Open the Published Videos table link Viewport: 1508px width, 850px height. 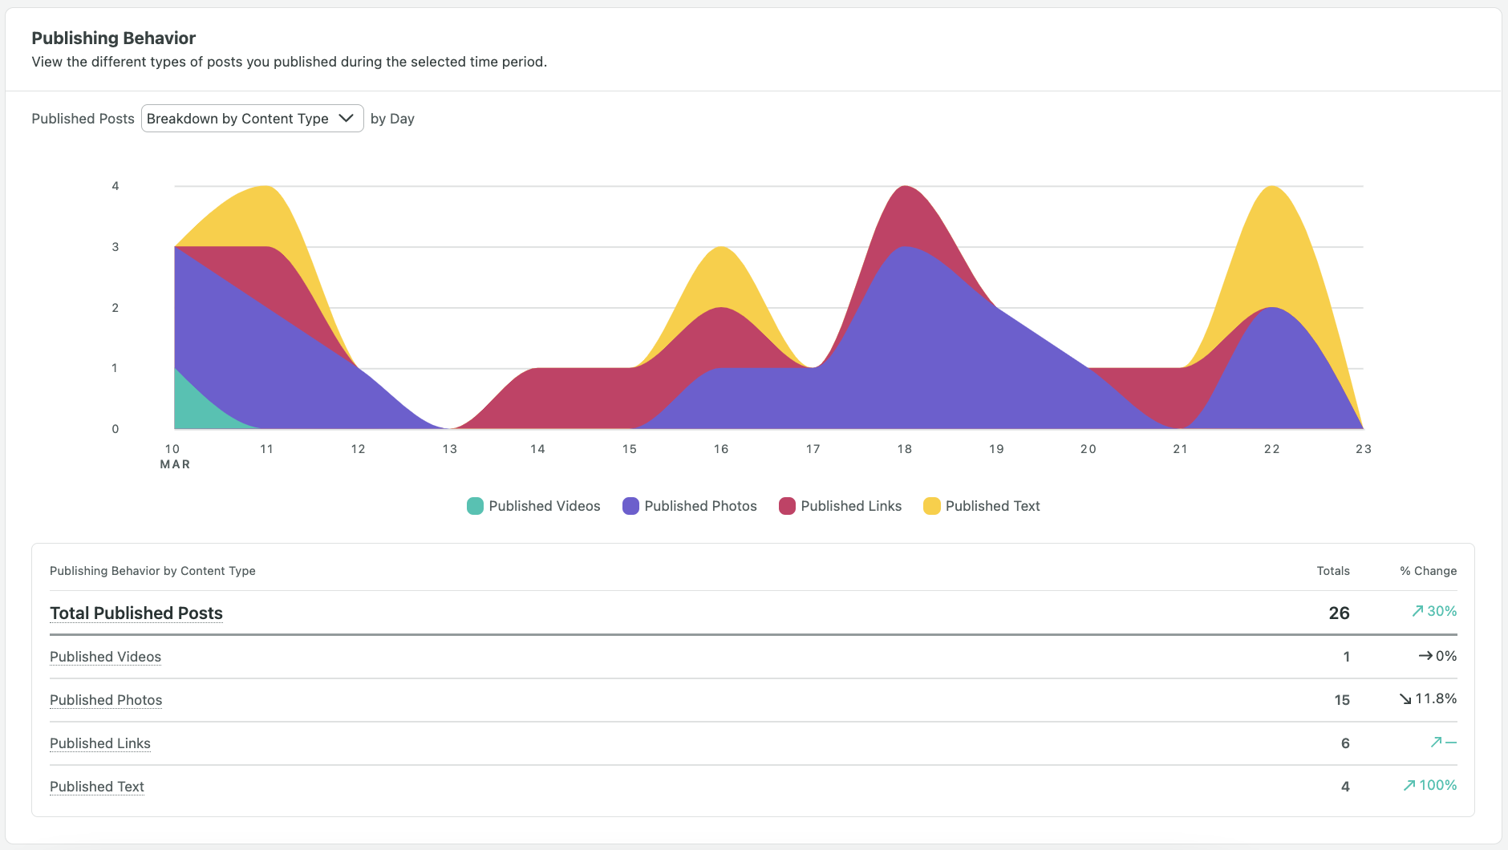coord(105,657)
